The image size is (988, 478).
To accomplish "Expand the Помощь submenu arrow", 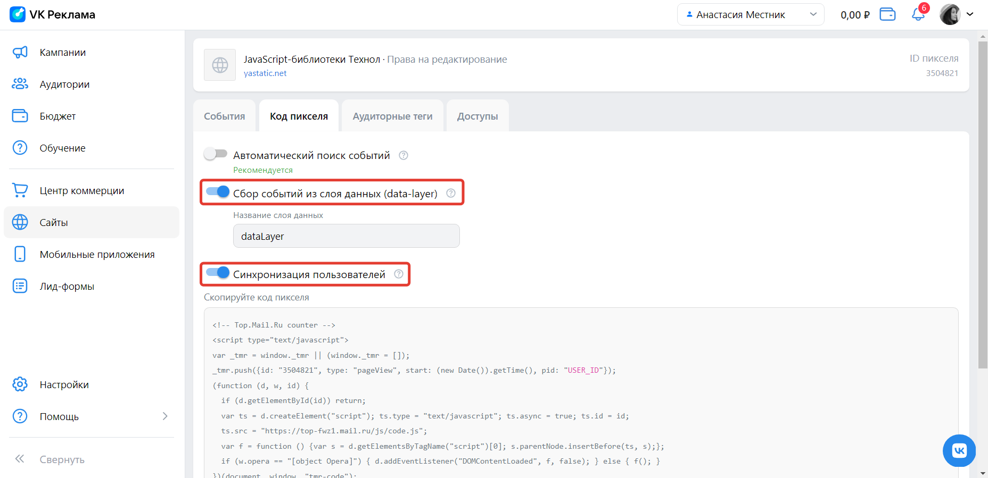I will [165, 416].
